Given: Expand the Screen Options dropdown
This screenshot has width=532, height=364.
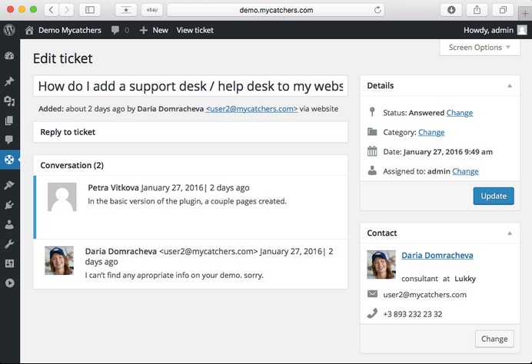Looking at the screenshot, I should coord(480,48).
